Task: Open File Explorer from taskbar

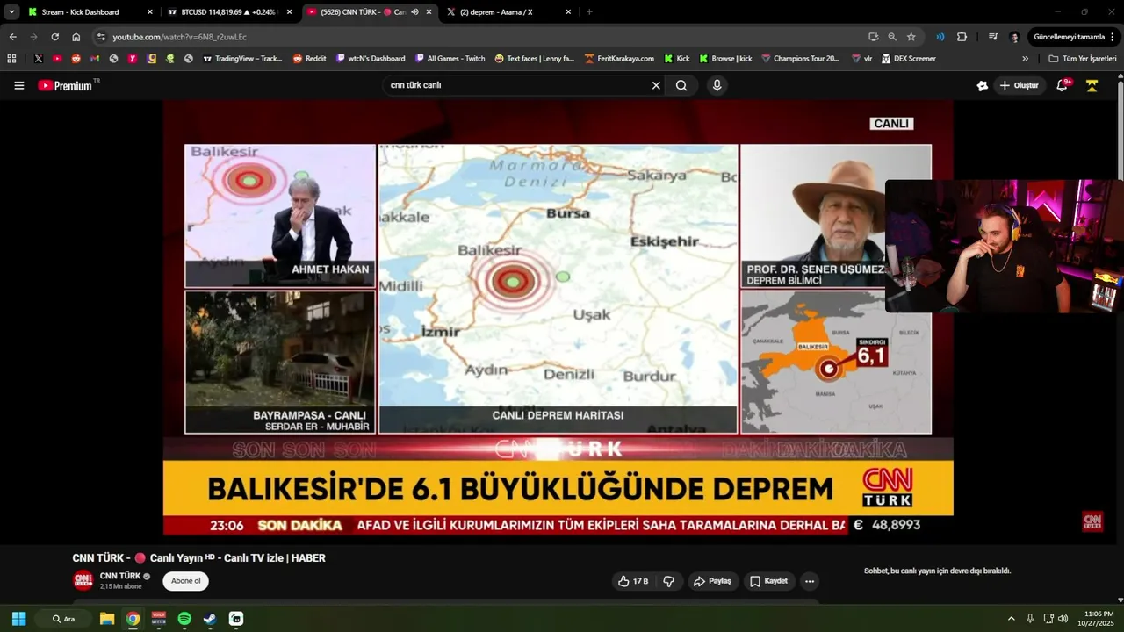Action: point(107,619)
